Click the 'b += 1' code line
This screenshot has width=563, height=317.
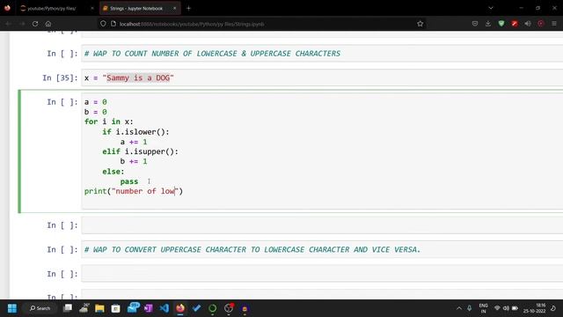point(134,161)
